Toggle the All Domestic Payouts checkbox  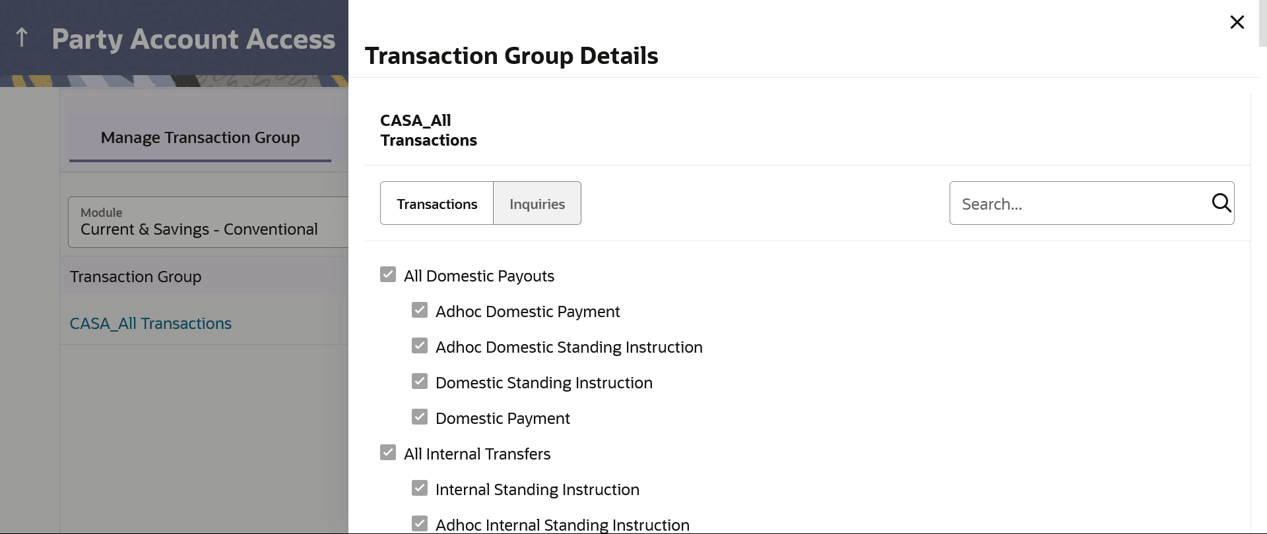(x=388, y=275)
